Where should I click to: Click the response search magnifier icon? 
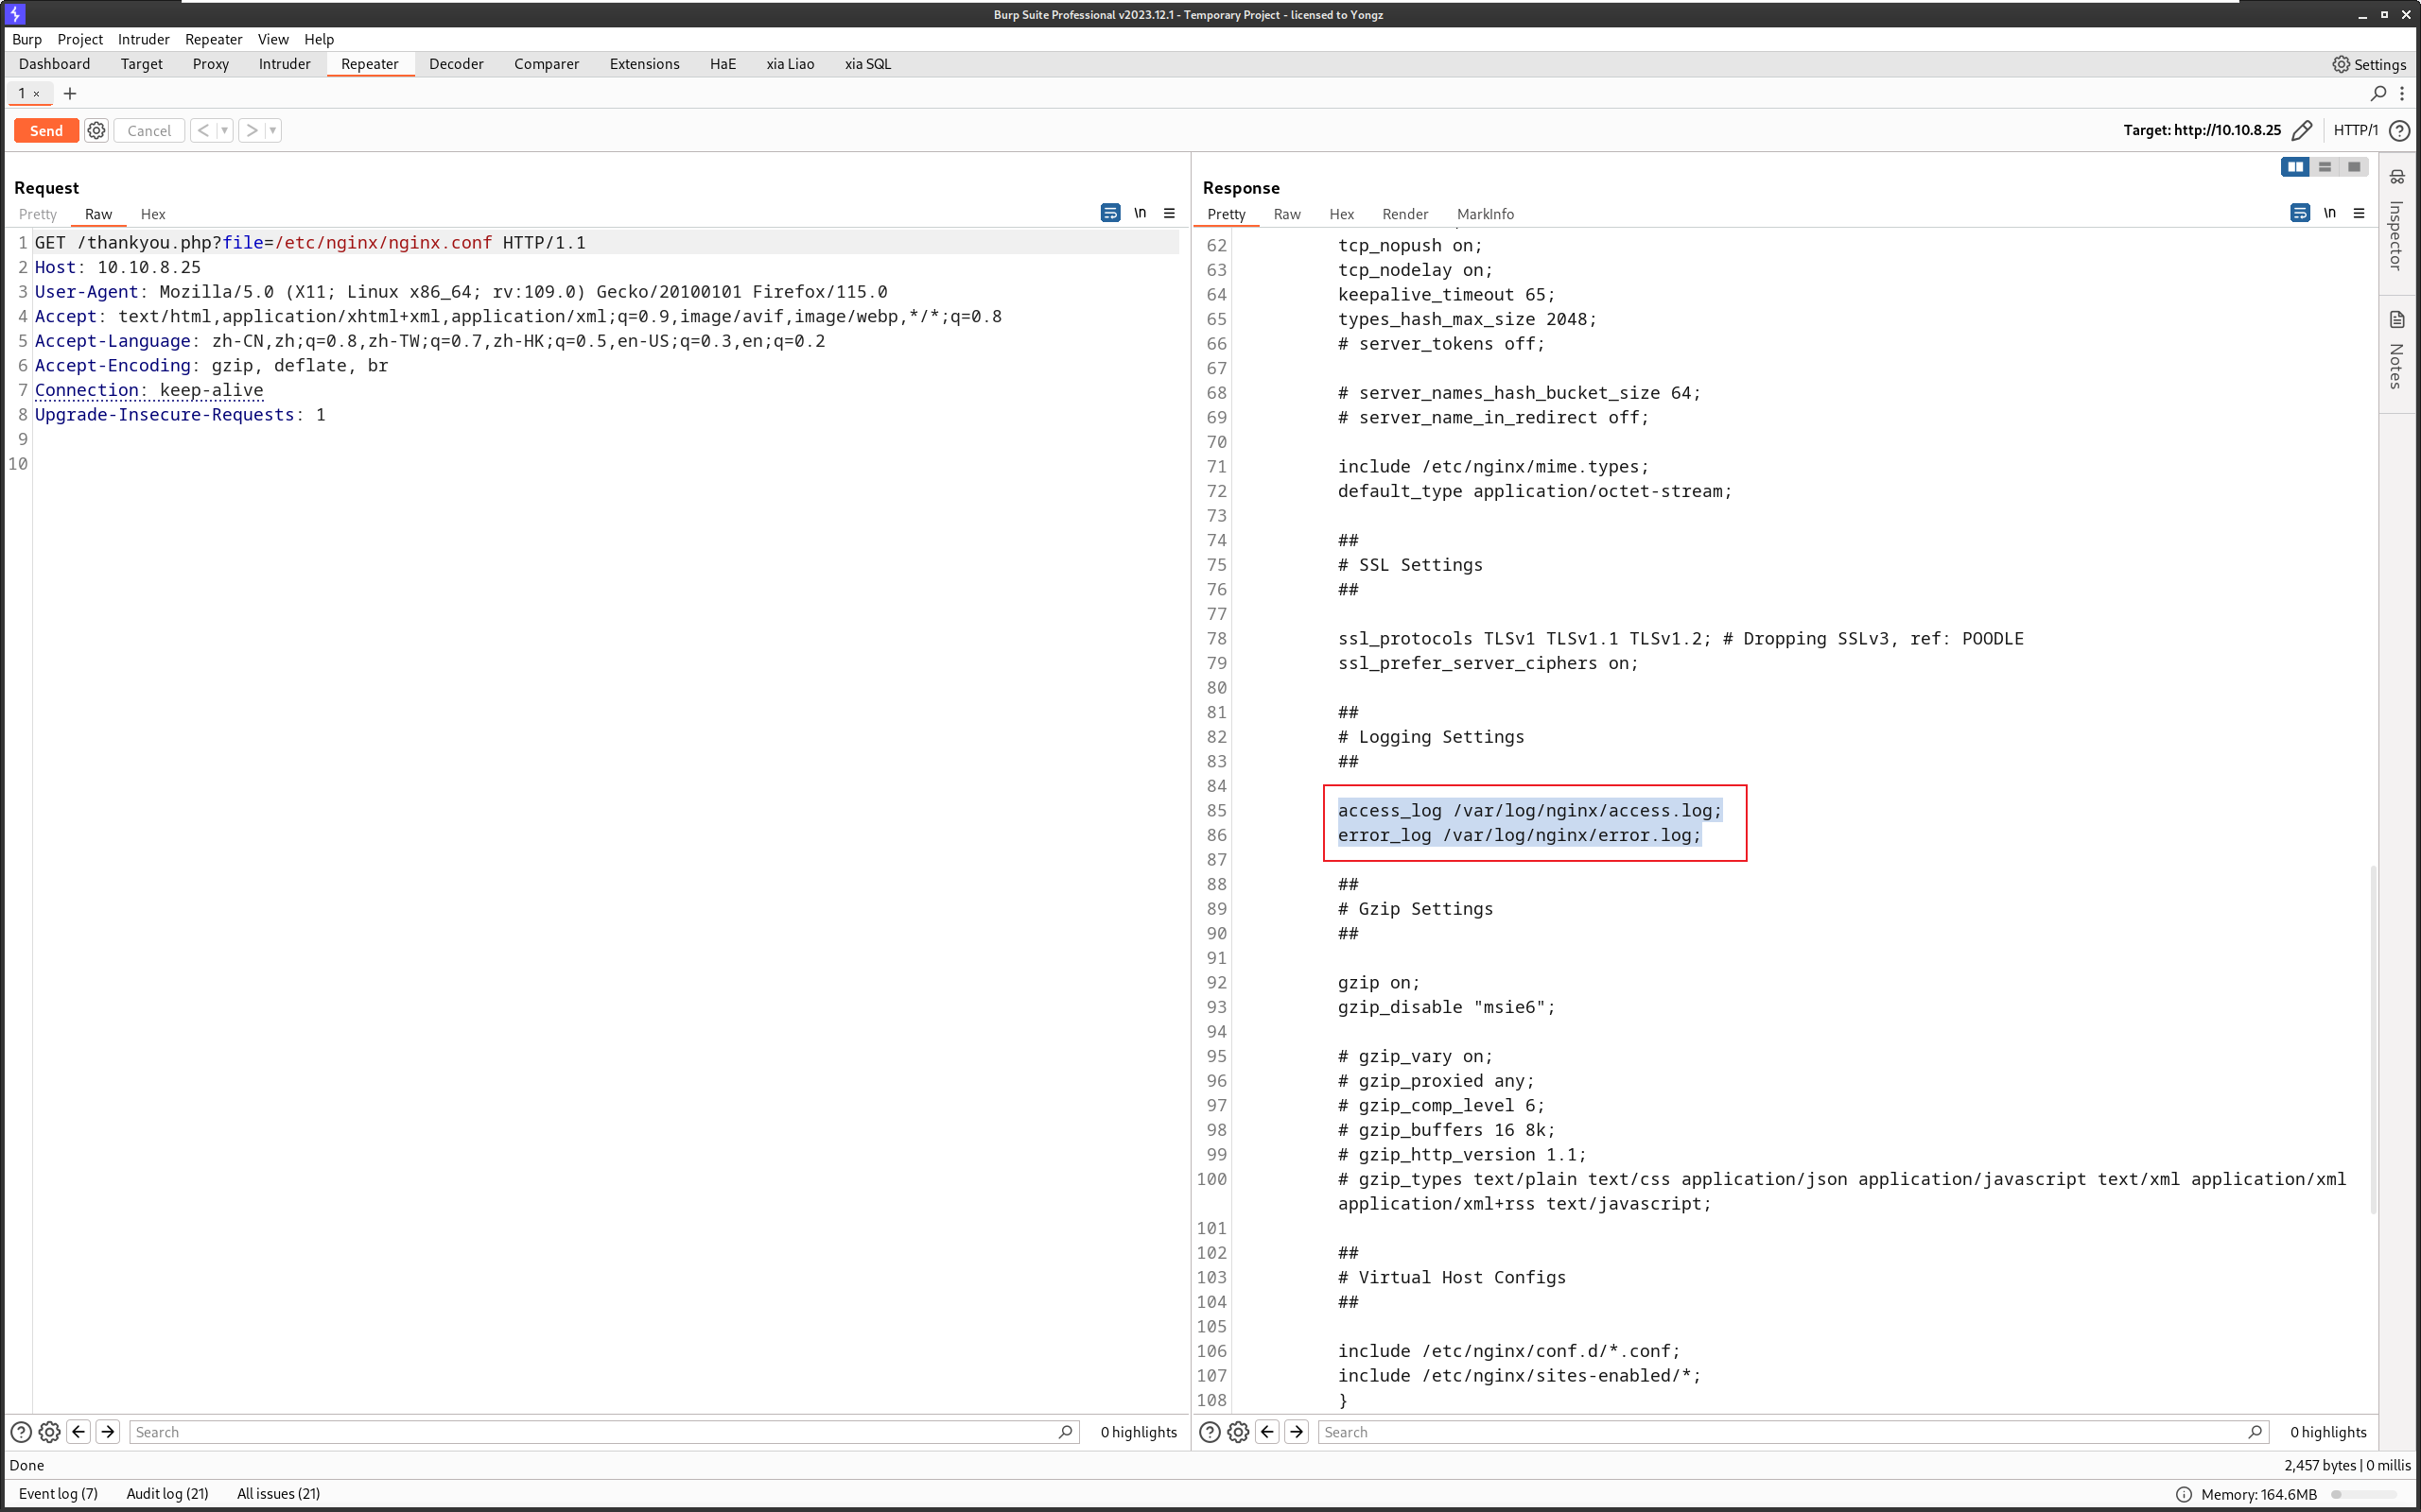tap(2255, 1433)
